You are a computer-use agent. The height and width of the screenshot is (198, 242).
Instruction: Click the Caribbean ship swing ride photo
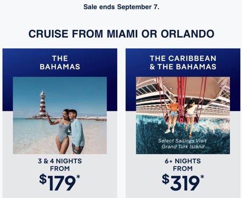(x=183, y=115)
